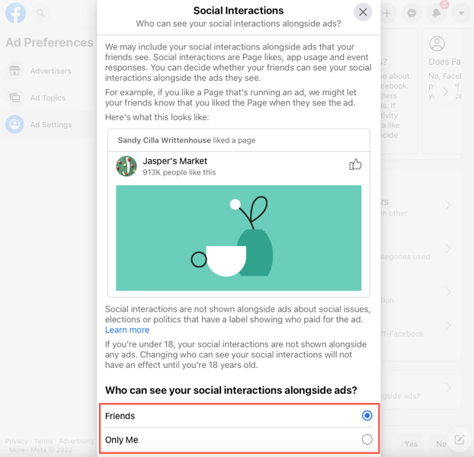Open Advertisers in the sidebar
Viewport: 474px width, 457px height.
(x=50, y=71)
